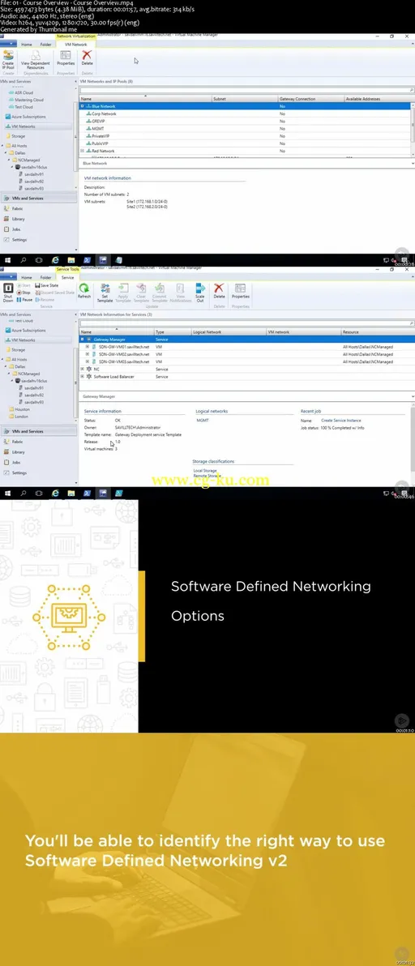
Task: Select the GREVIP network row
Action: [245, 122]
